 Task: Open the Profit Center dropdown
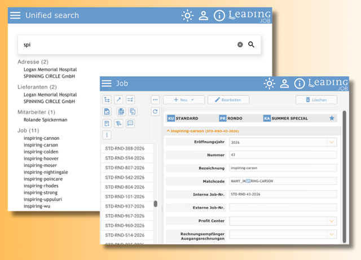pos(332,221)
